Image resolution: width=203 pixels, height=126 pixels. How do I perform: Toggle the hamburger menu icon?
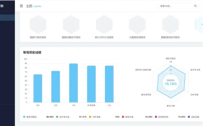21,6
